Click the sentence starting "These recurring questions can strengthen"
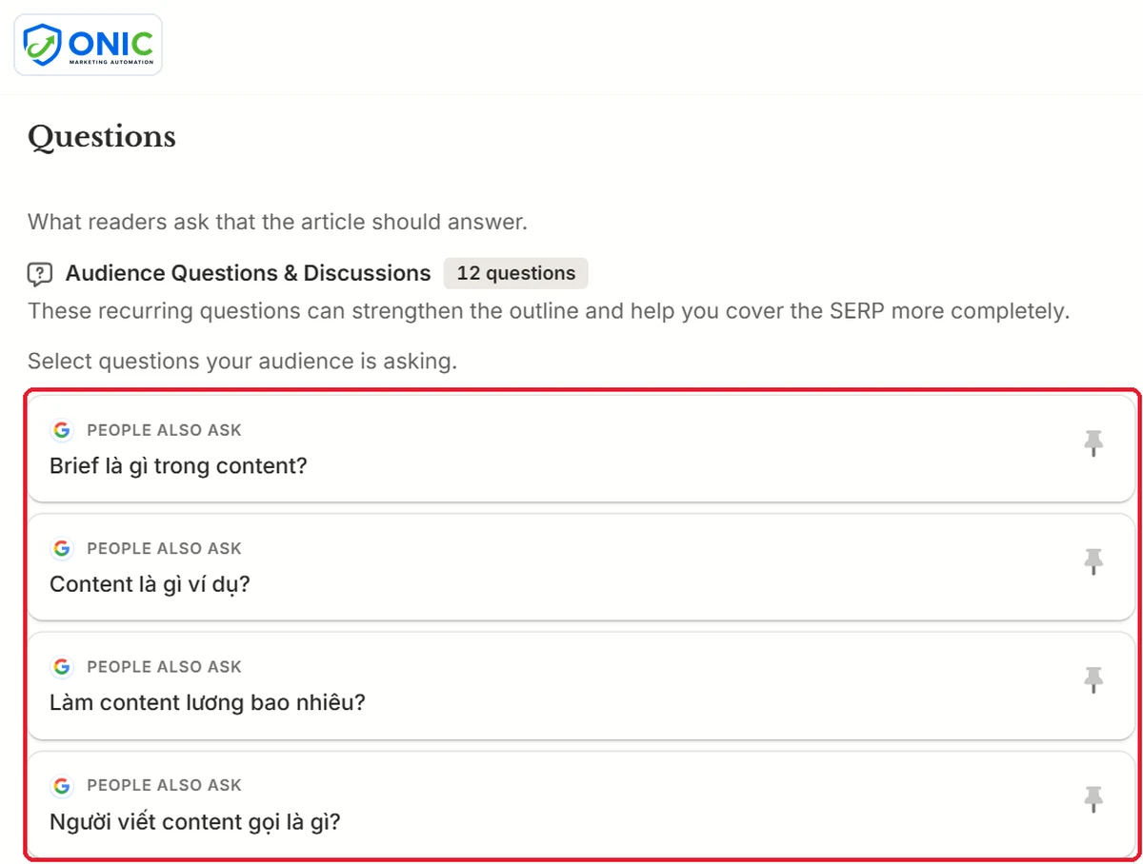This screenshot has height=864, width=1143. click(x=549, y=311)
